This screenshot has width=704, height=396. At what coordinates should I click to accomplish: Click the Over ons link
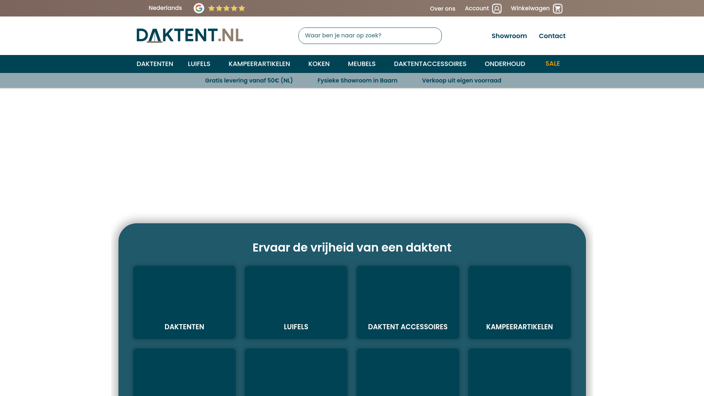[x=443, y=8]
